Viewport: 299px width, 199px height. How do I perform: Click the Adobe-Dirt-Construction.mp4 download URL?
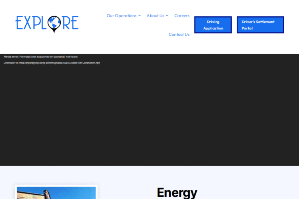(x=60, y=63)
